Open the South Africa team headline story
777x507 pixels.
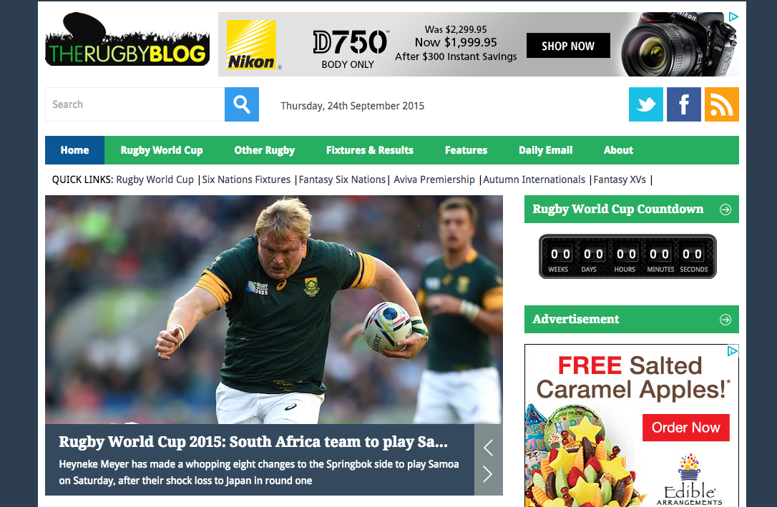(253, 442)
